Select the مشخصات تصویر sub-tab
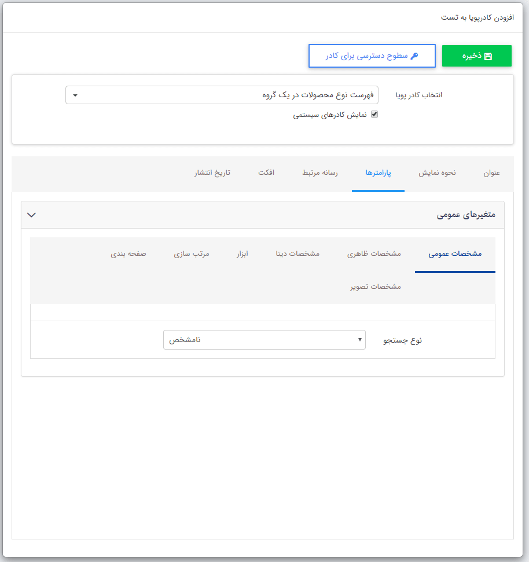Screen dimensions: 529x562 374,286
